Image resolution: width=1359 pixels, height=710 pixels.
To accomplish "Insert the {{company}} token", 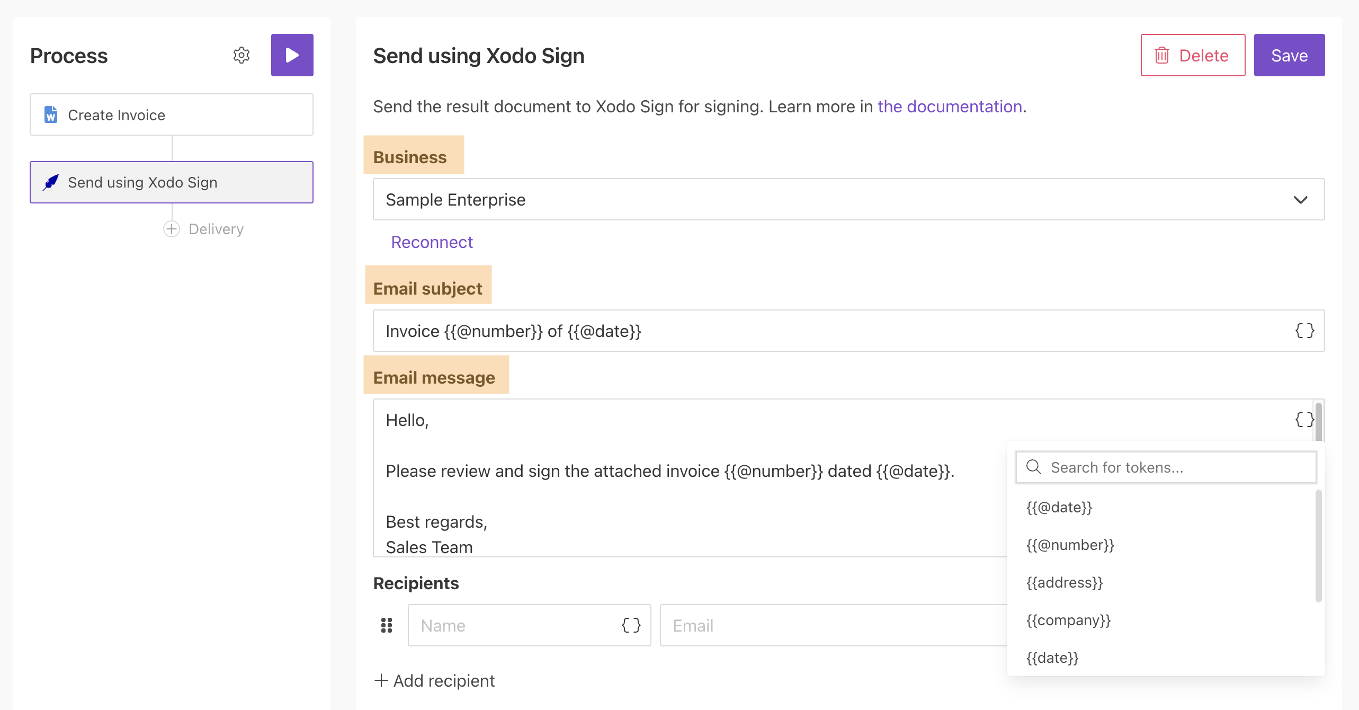I will tap(1068, 620).
